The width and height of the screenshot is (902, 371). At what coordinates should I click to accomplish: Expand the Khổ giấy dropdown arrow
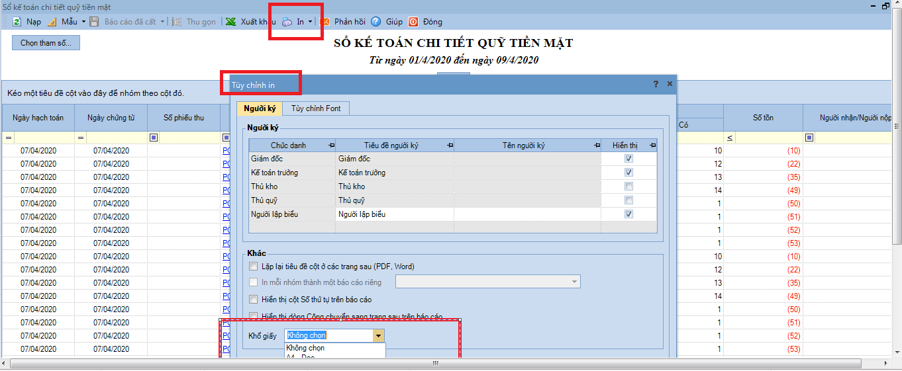coord(378,336)
